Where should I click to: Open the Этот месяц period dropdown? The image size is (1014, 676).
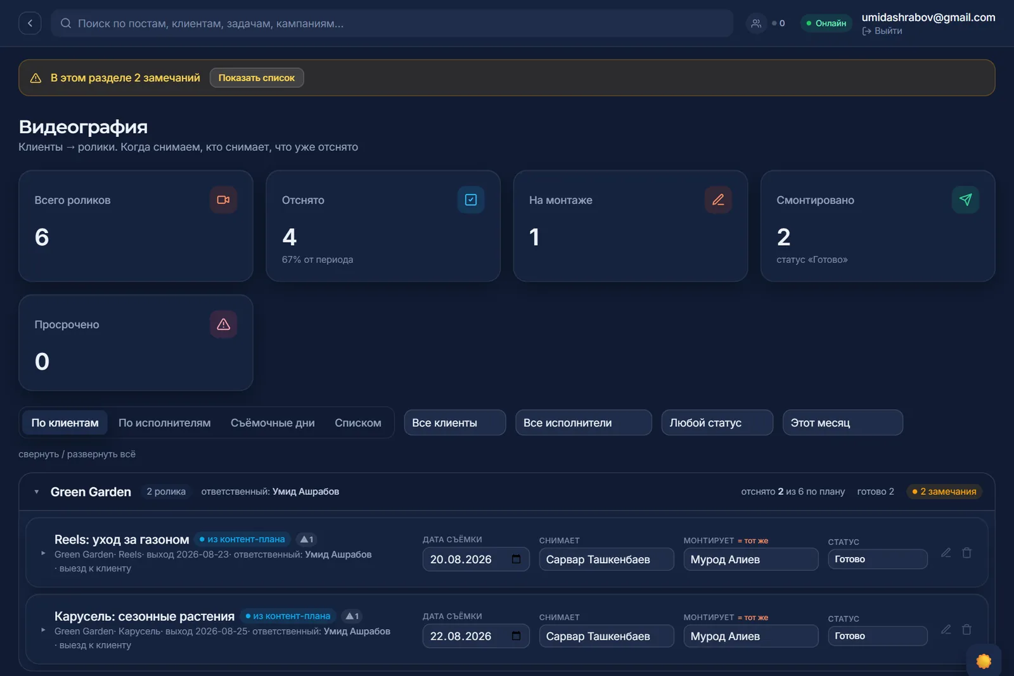[x=843, y=423]
